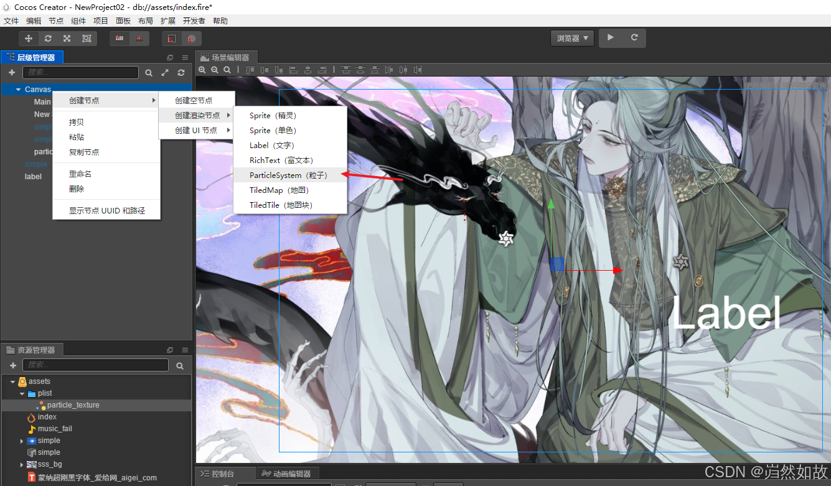Viewport: 831px width, 486px height.
Task: Pop out the 层级管理器 panel
Action: (171, 58)
